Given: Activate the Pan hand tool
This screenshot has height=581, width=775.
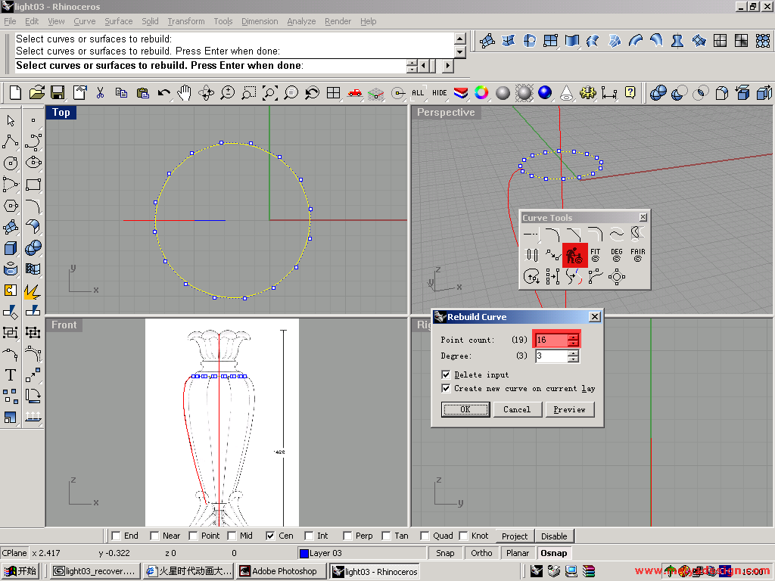Looking at the screenshot, I should point(184,93).
